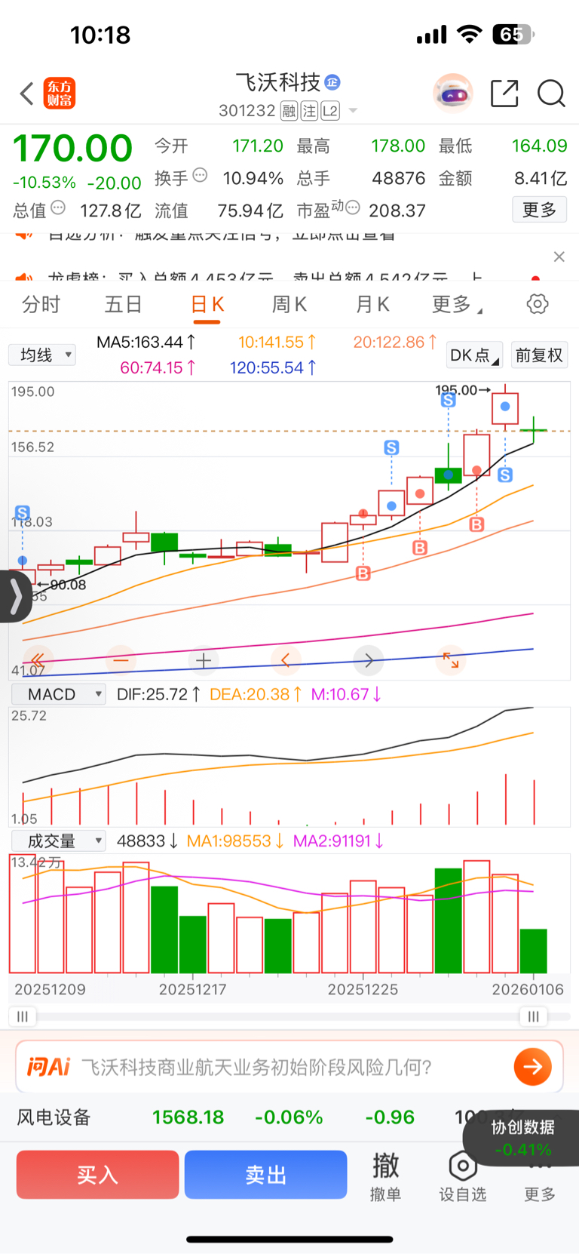
Task: Switch to 周K chart tab
Action: 289,304
